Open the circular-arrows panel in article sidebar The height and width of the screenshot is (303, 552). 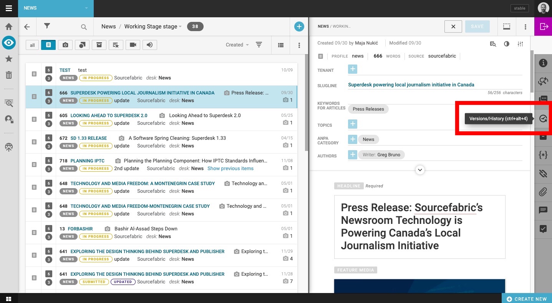pos(543,81)
